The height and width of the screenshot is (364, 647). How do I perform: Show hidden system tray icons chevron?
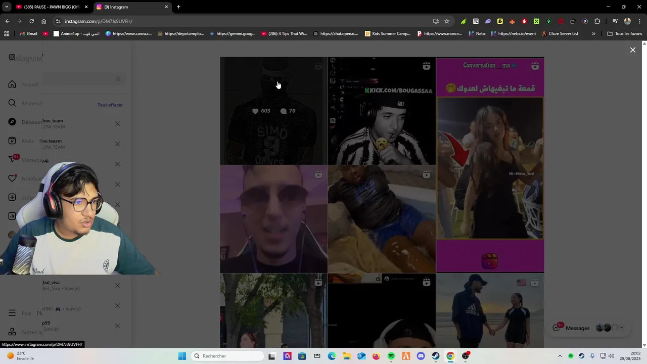pos(560,356)
